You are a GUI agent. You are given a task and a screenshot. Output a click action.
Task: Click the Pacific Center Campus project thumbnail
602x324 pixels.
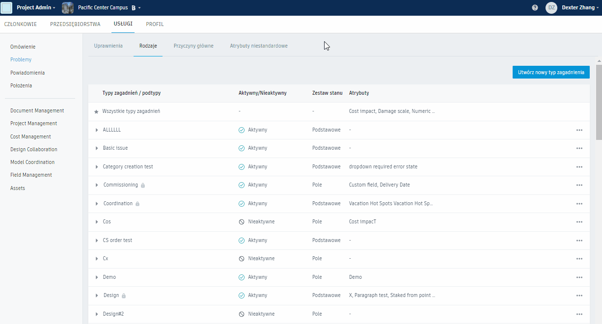tap(68, 8)
